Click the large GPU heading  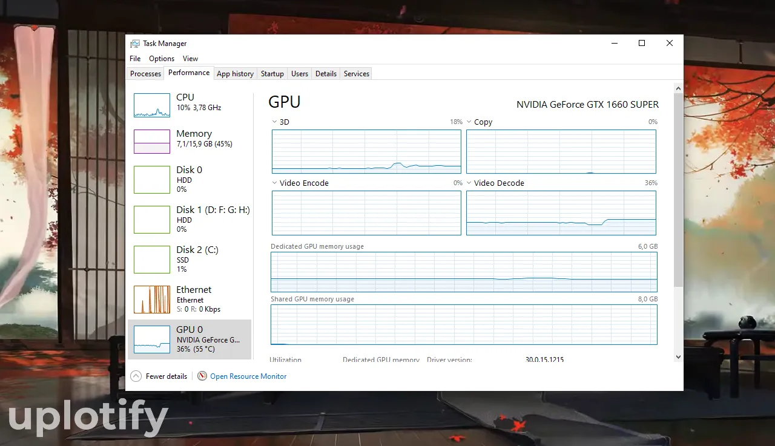click(285, 102)
